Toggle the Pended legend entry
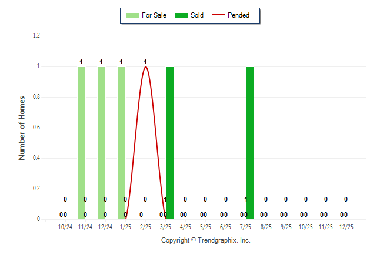 [x=238, y=15]
